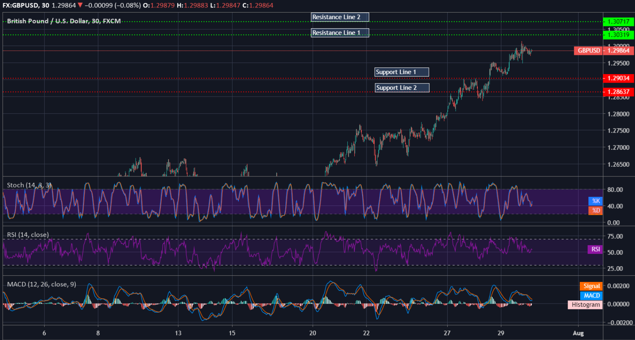Click the purple RSI legend label

tap(595, 249)
